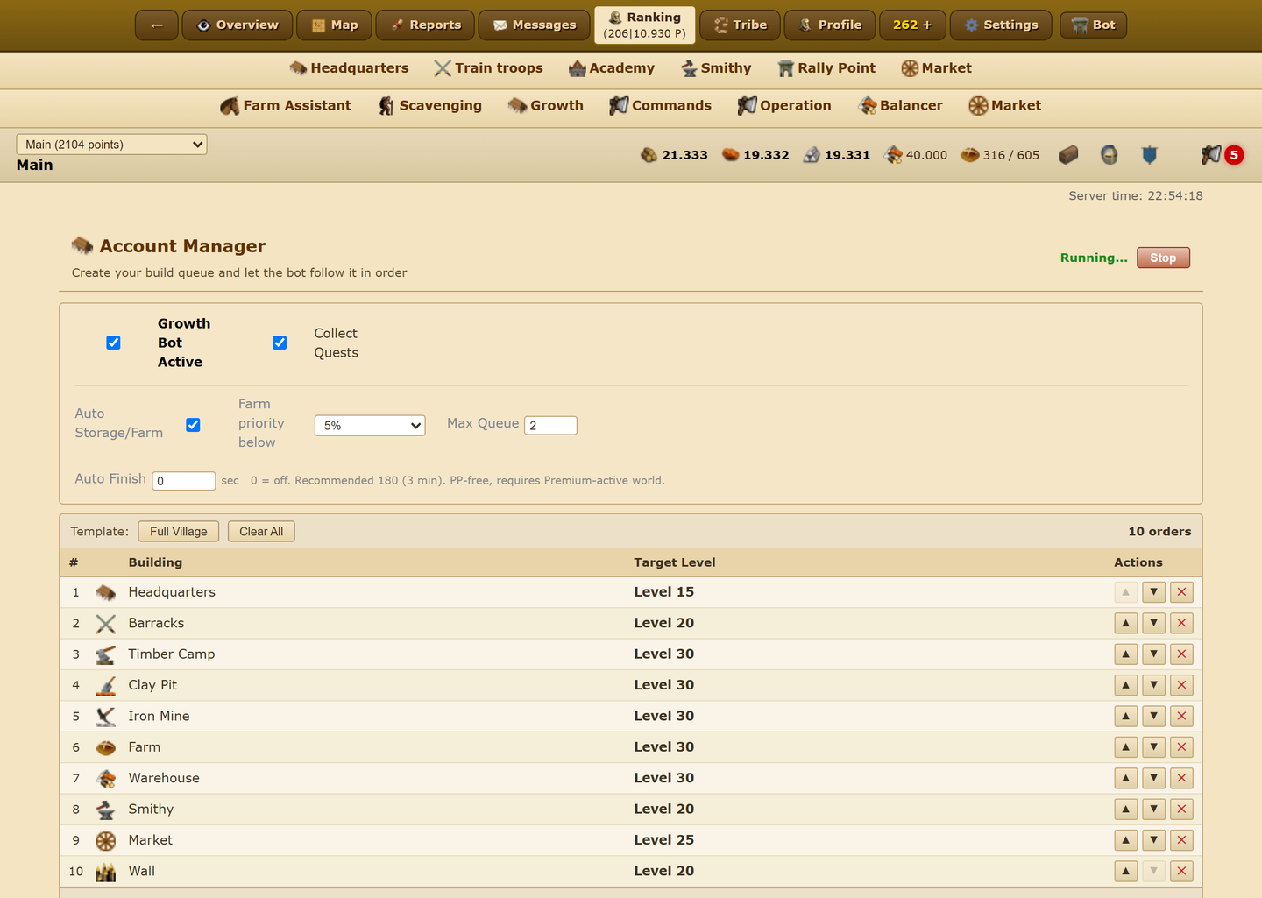This screenshot has height=898, width=1262.
Task: Focus the Auto Finish seconds field
Action: click(x=184, y=481)
